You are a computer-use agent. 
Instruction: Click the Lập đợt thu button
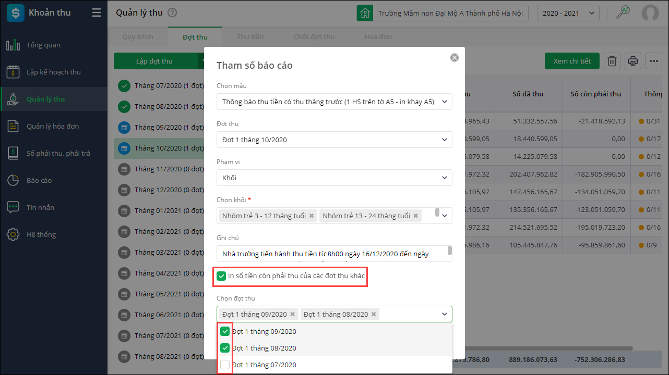coord(154,61)
